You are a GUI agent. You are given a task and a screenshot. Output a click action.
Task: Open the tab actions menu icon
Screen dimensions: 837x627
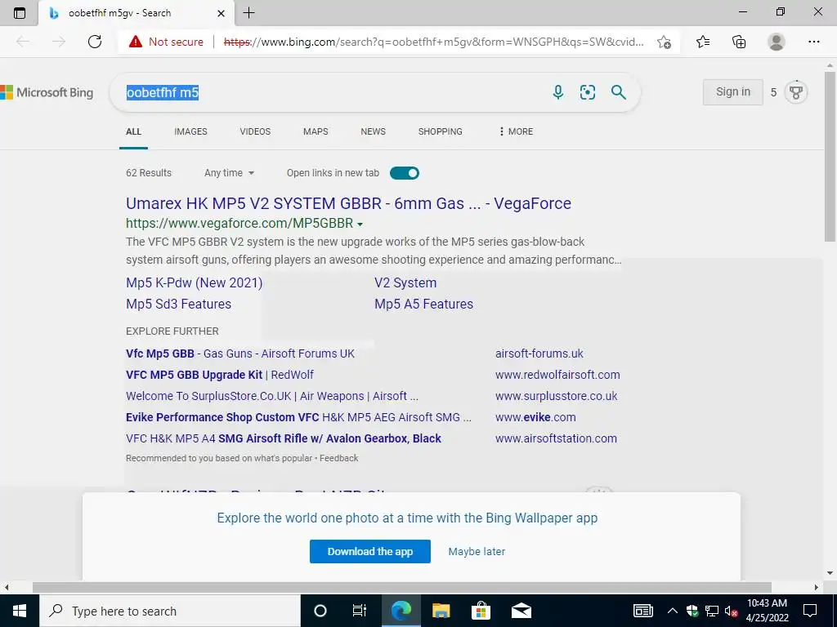point(20,13)
